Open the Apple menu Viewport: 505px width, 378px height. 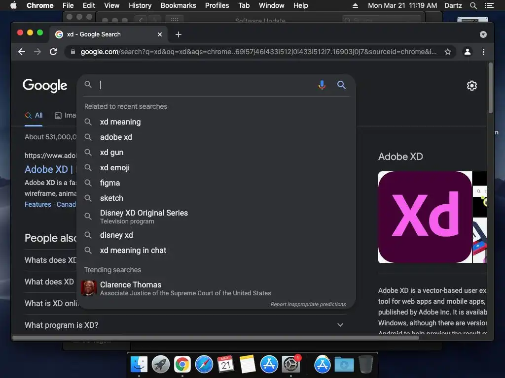pyautogui.click(x=13, y=5)
